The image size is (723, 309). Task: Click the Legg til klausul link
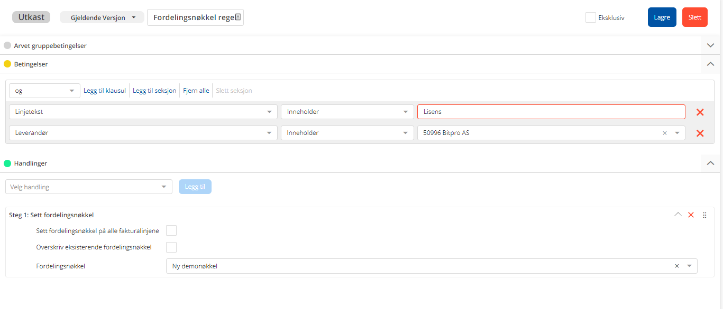tap(105, 91)
